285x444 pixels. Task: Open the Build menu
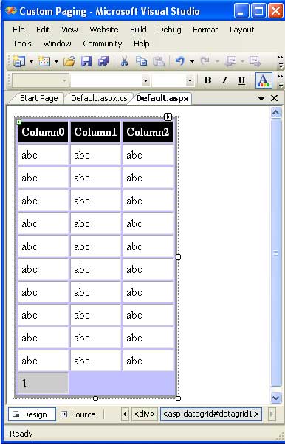click(x=138, y=30)
